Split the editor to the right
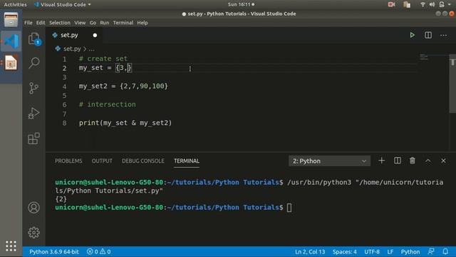 [428, 35]
